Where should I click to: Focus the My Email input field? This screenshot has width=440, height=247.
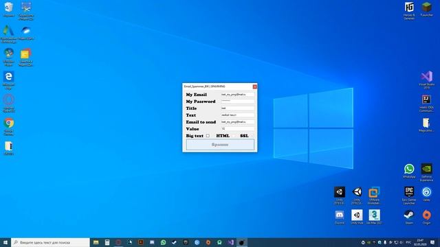coord(237,95)
